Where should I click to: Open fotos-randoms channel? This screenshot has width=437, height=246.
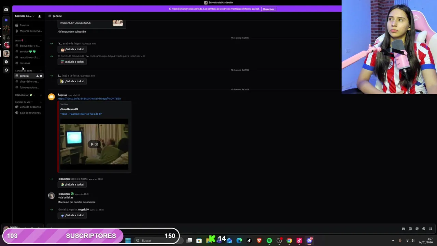tap(29, 87)
